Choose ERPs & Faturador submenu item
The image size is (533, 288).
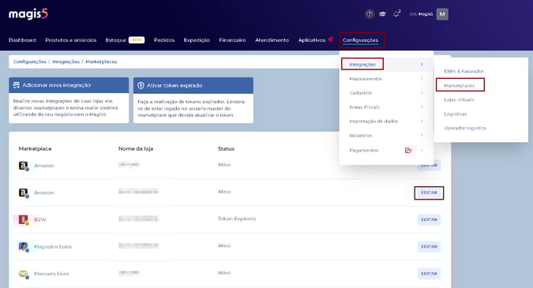coord(464,71)
